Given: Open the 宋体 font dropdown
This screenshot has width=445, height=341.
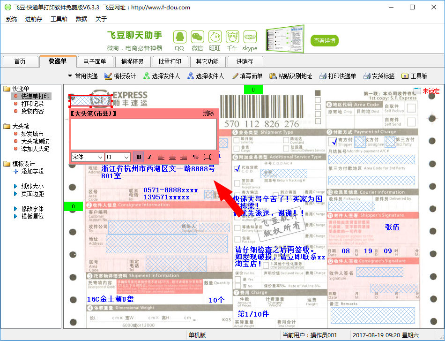Looking at the screenshot, I should [87, 157].
